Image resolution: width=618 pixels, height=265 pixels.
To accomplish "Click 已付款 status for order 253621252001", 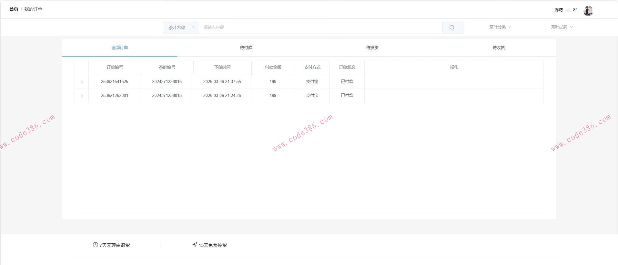I will tap(347, 96).
